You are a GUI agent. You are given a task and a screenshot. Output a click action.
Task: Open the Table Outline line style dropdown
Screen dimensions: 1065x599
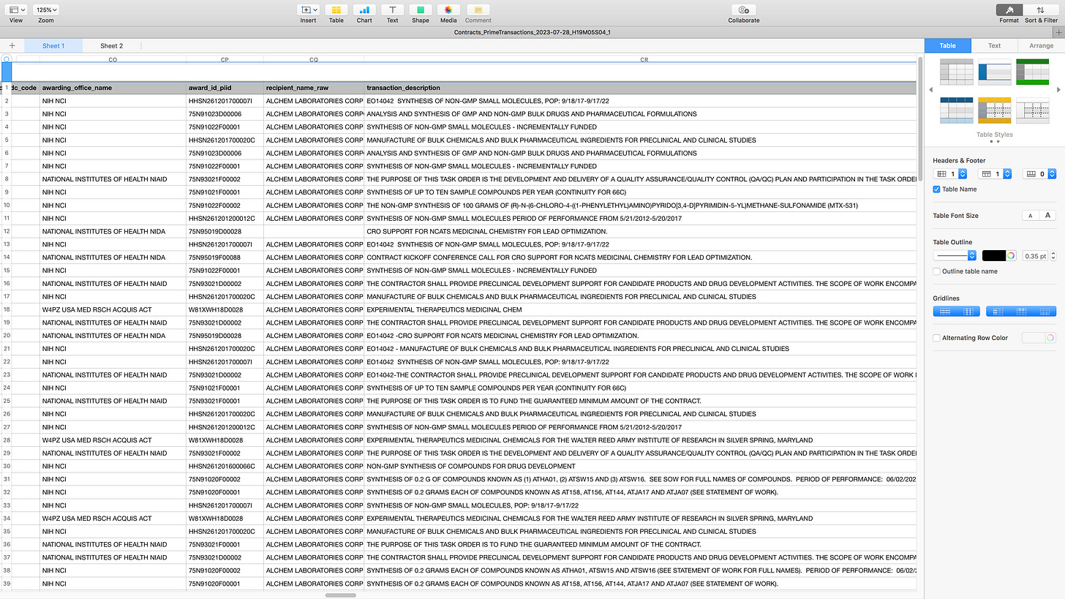pos(955,255)
